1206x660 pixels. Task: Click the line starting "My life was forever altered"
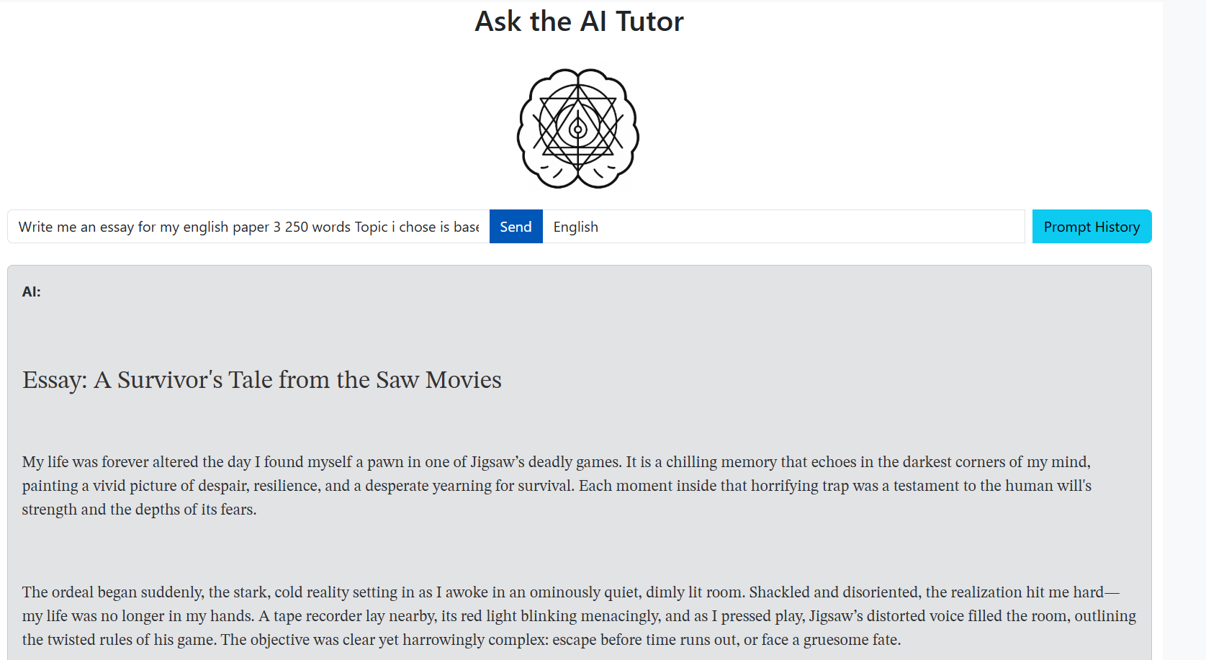tap(556, 462)
